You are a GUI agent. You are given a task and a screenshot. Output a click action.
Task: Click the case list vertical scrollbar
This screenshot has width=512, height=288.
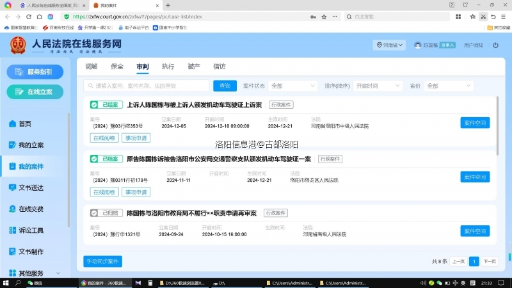point(498,126)
